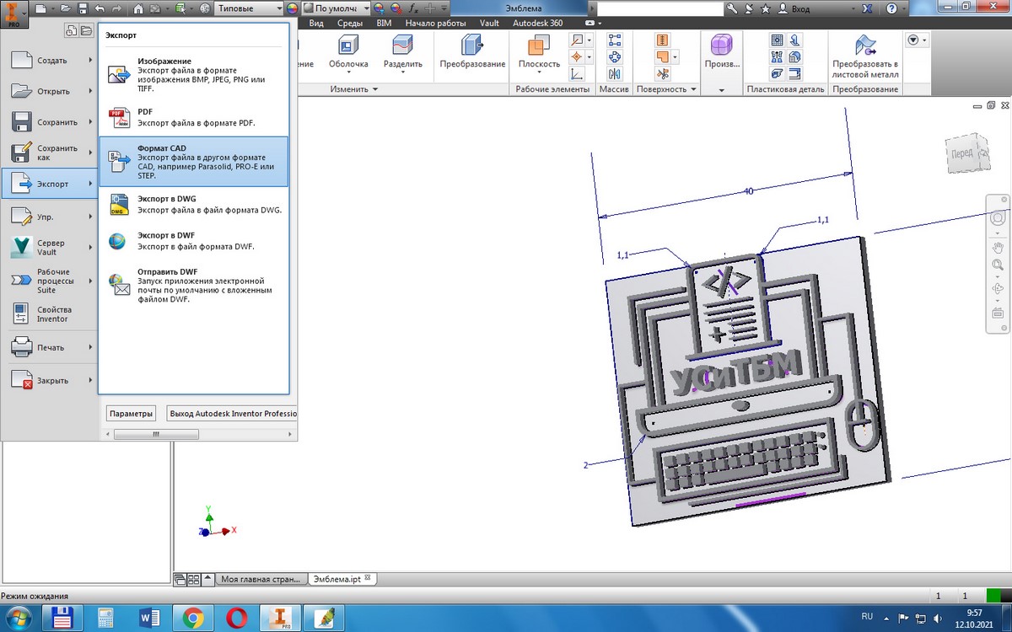Open the appearance dropdown showing По умолч
This screenshot has height=632, width=1012.
point(336,8)
